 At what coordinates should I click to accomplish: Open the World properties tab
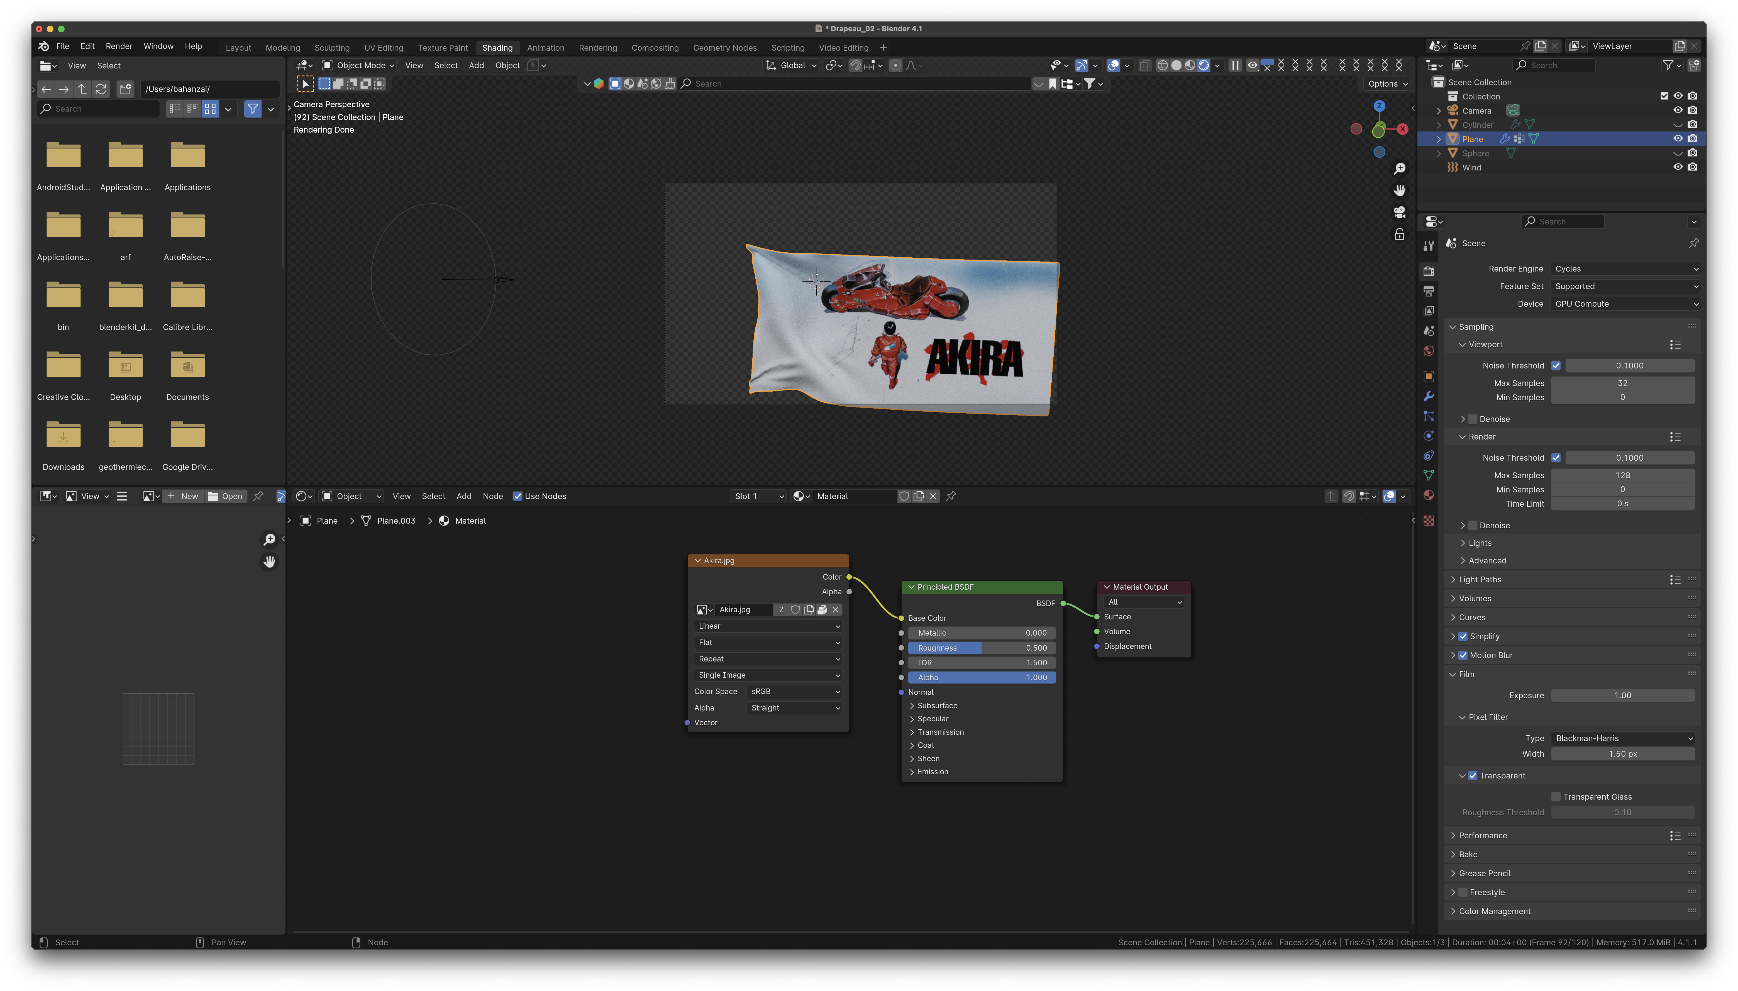(x=1428, y=351)
